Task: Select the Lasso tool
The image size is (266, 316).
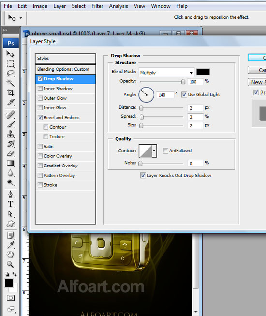Action: (11, 73)
